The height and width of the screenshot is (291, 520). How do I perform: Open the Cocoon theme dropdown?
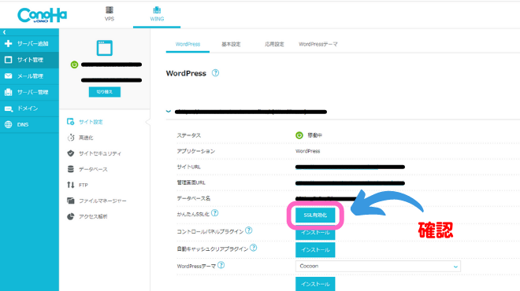point(378,266)
